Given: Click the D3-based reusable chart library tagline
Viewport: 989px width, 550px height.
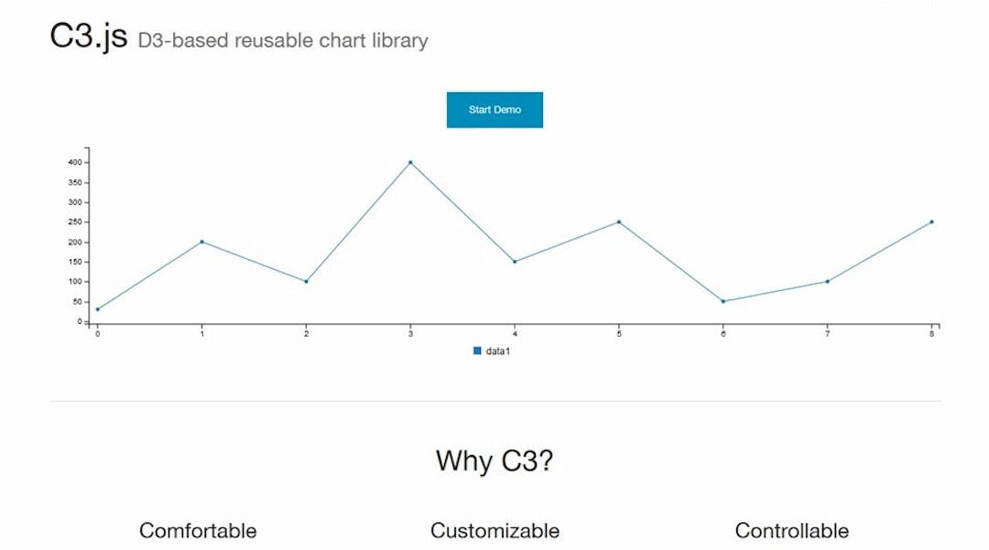Looking at the screenshot, I should pos(282,40).
